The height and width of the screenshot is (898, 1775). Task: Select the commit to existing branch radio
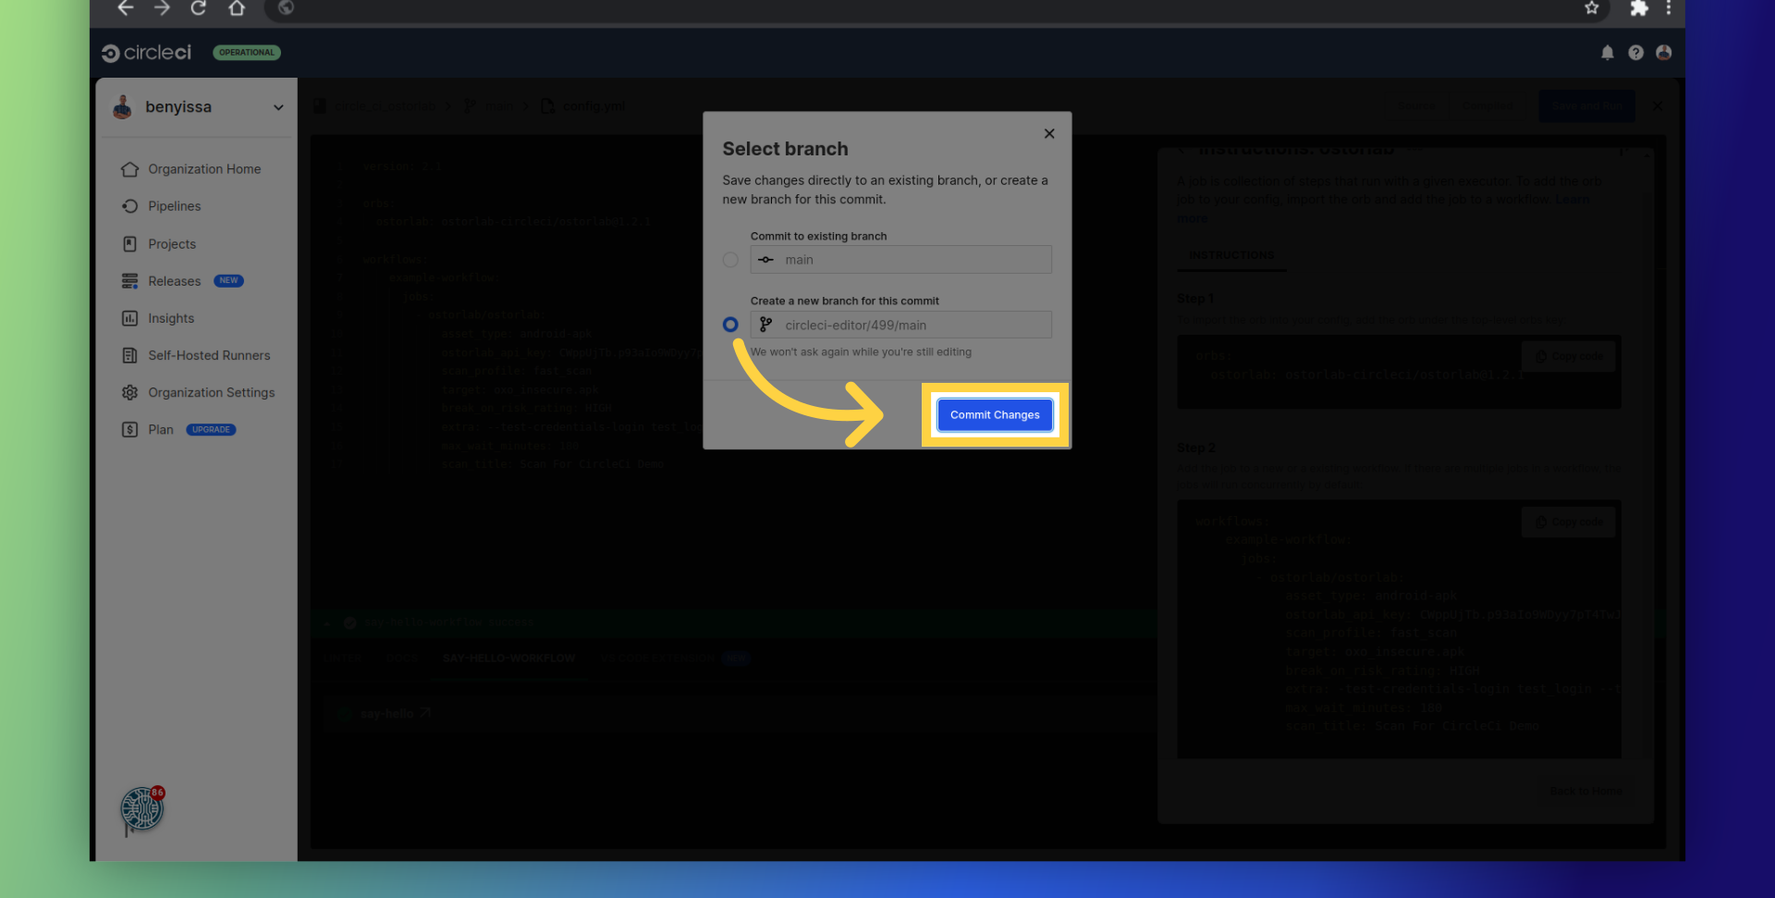(730, 260)
